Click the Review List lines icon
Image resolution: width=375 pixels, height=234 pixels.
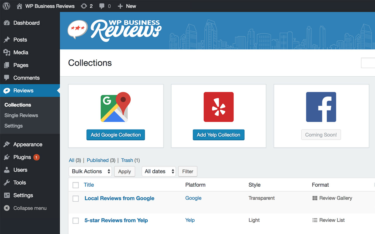click(315, 220)
